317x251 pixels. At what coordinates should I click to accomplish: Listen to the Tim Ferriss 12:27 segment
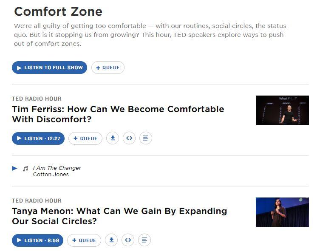(x=38, y=138)
